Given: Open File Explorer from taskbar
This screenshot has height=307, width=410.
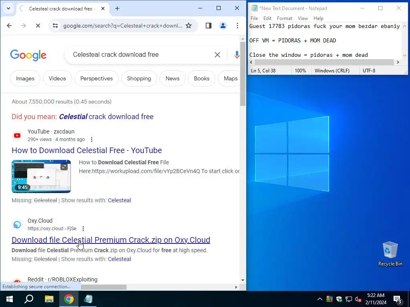Looking at the screenshot, I should [49, 299].
